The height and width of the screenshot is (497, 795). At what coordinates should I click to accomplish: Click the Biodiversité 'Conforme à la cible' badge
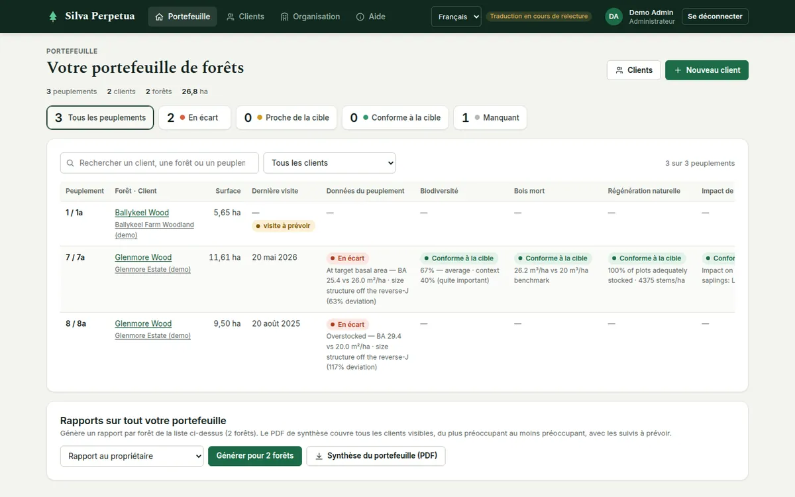459,258
